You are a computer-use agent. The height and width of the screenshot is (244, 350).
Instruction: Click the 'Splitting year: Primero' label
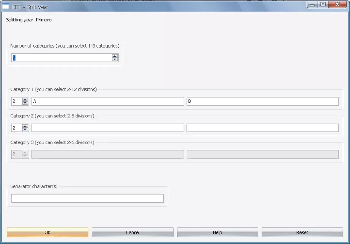tap(29, 20)
